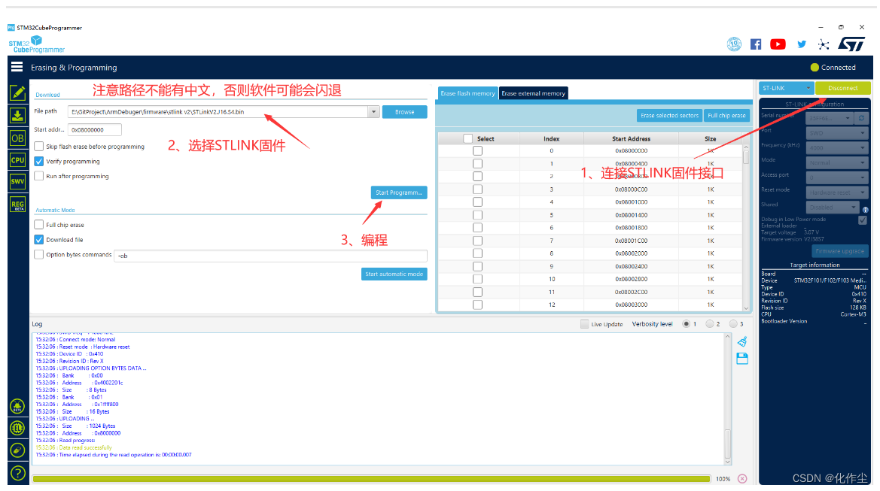Open the EL external loader icon

[x=17, y=429]
